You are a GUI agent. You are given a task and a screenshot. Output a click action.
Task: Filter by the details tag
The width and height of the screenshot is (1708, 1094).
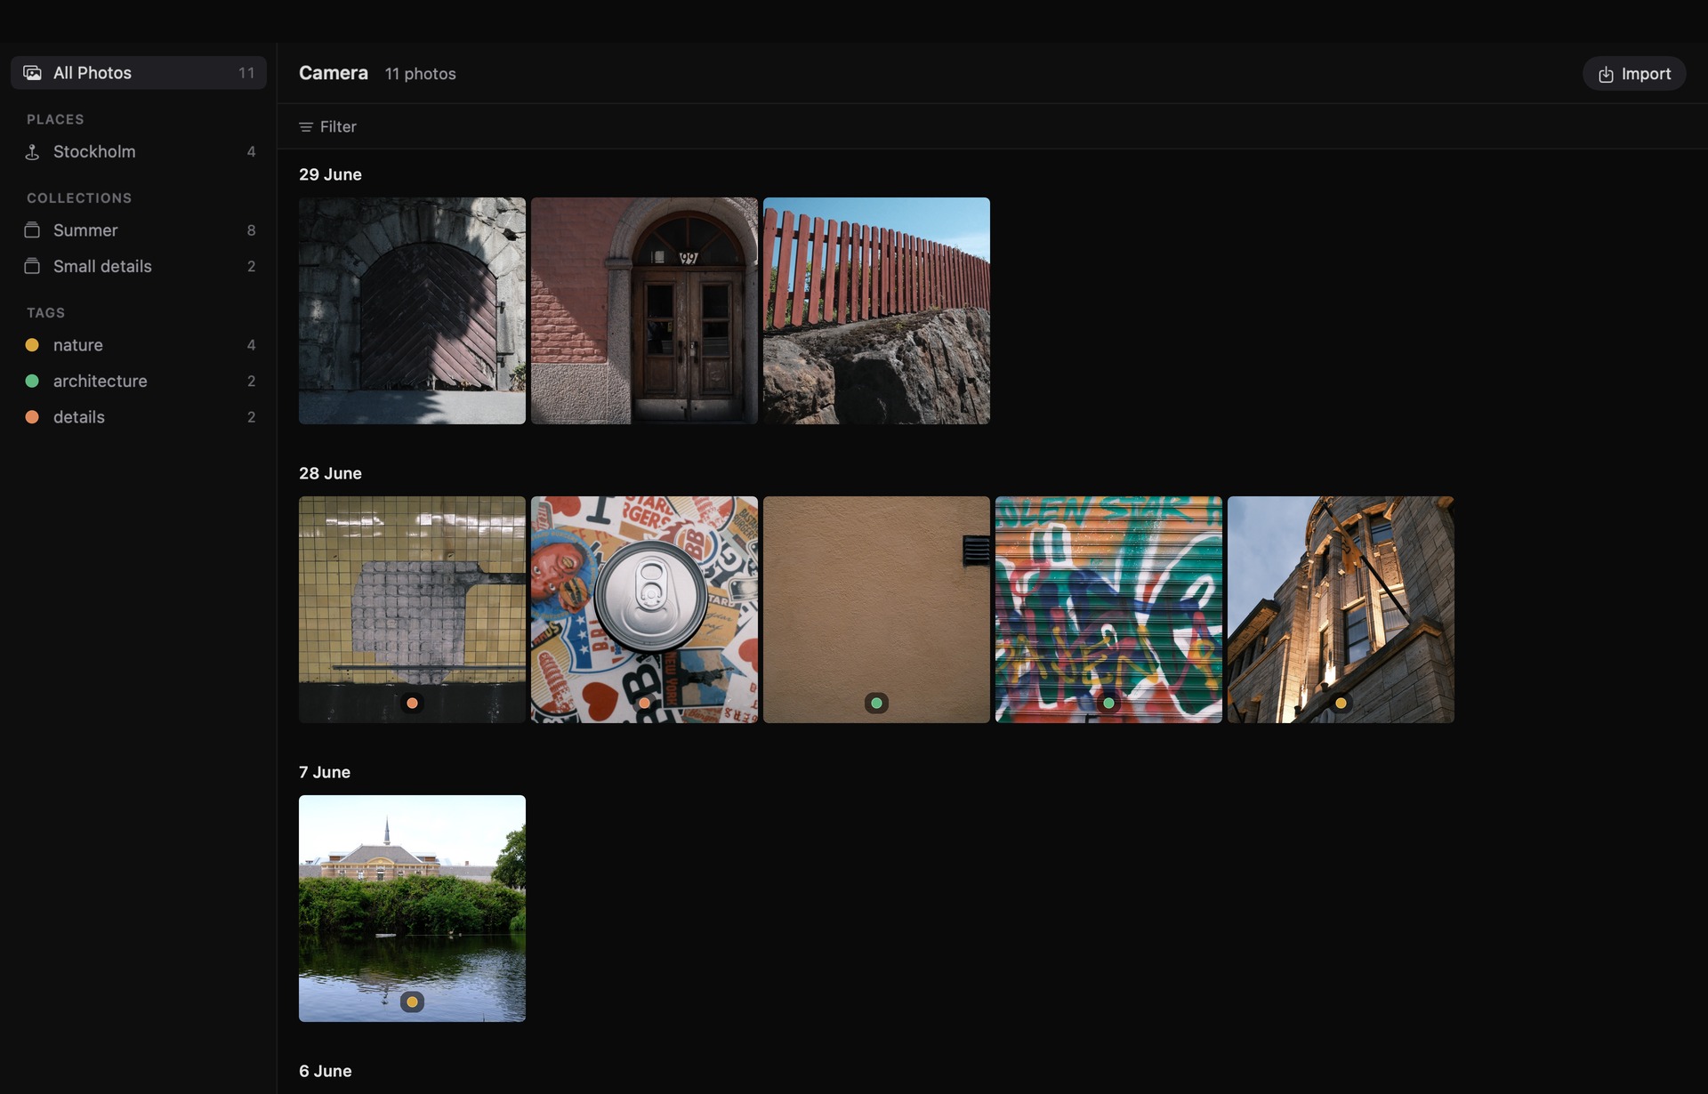139,417
